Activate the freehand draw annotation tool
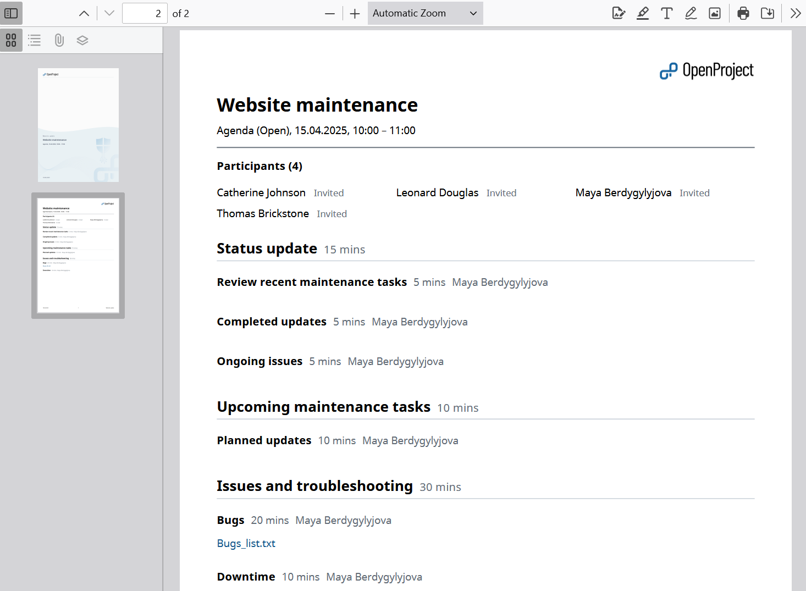Image resolution: width=806 pixels, height=591 pixels. pyautogui.click(x=691, y=13)
